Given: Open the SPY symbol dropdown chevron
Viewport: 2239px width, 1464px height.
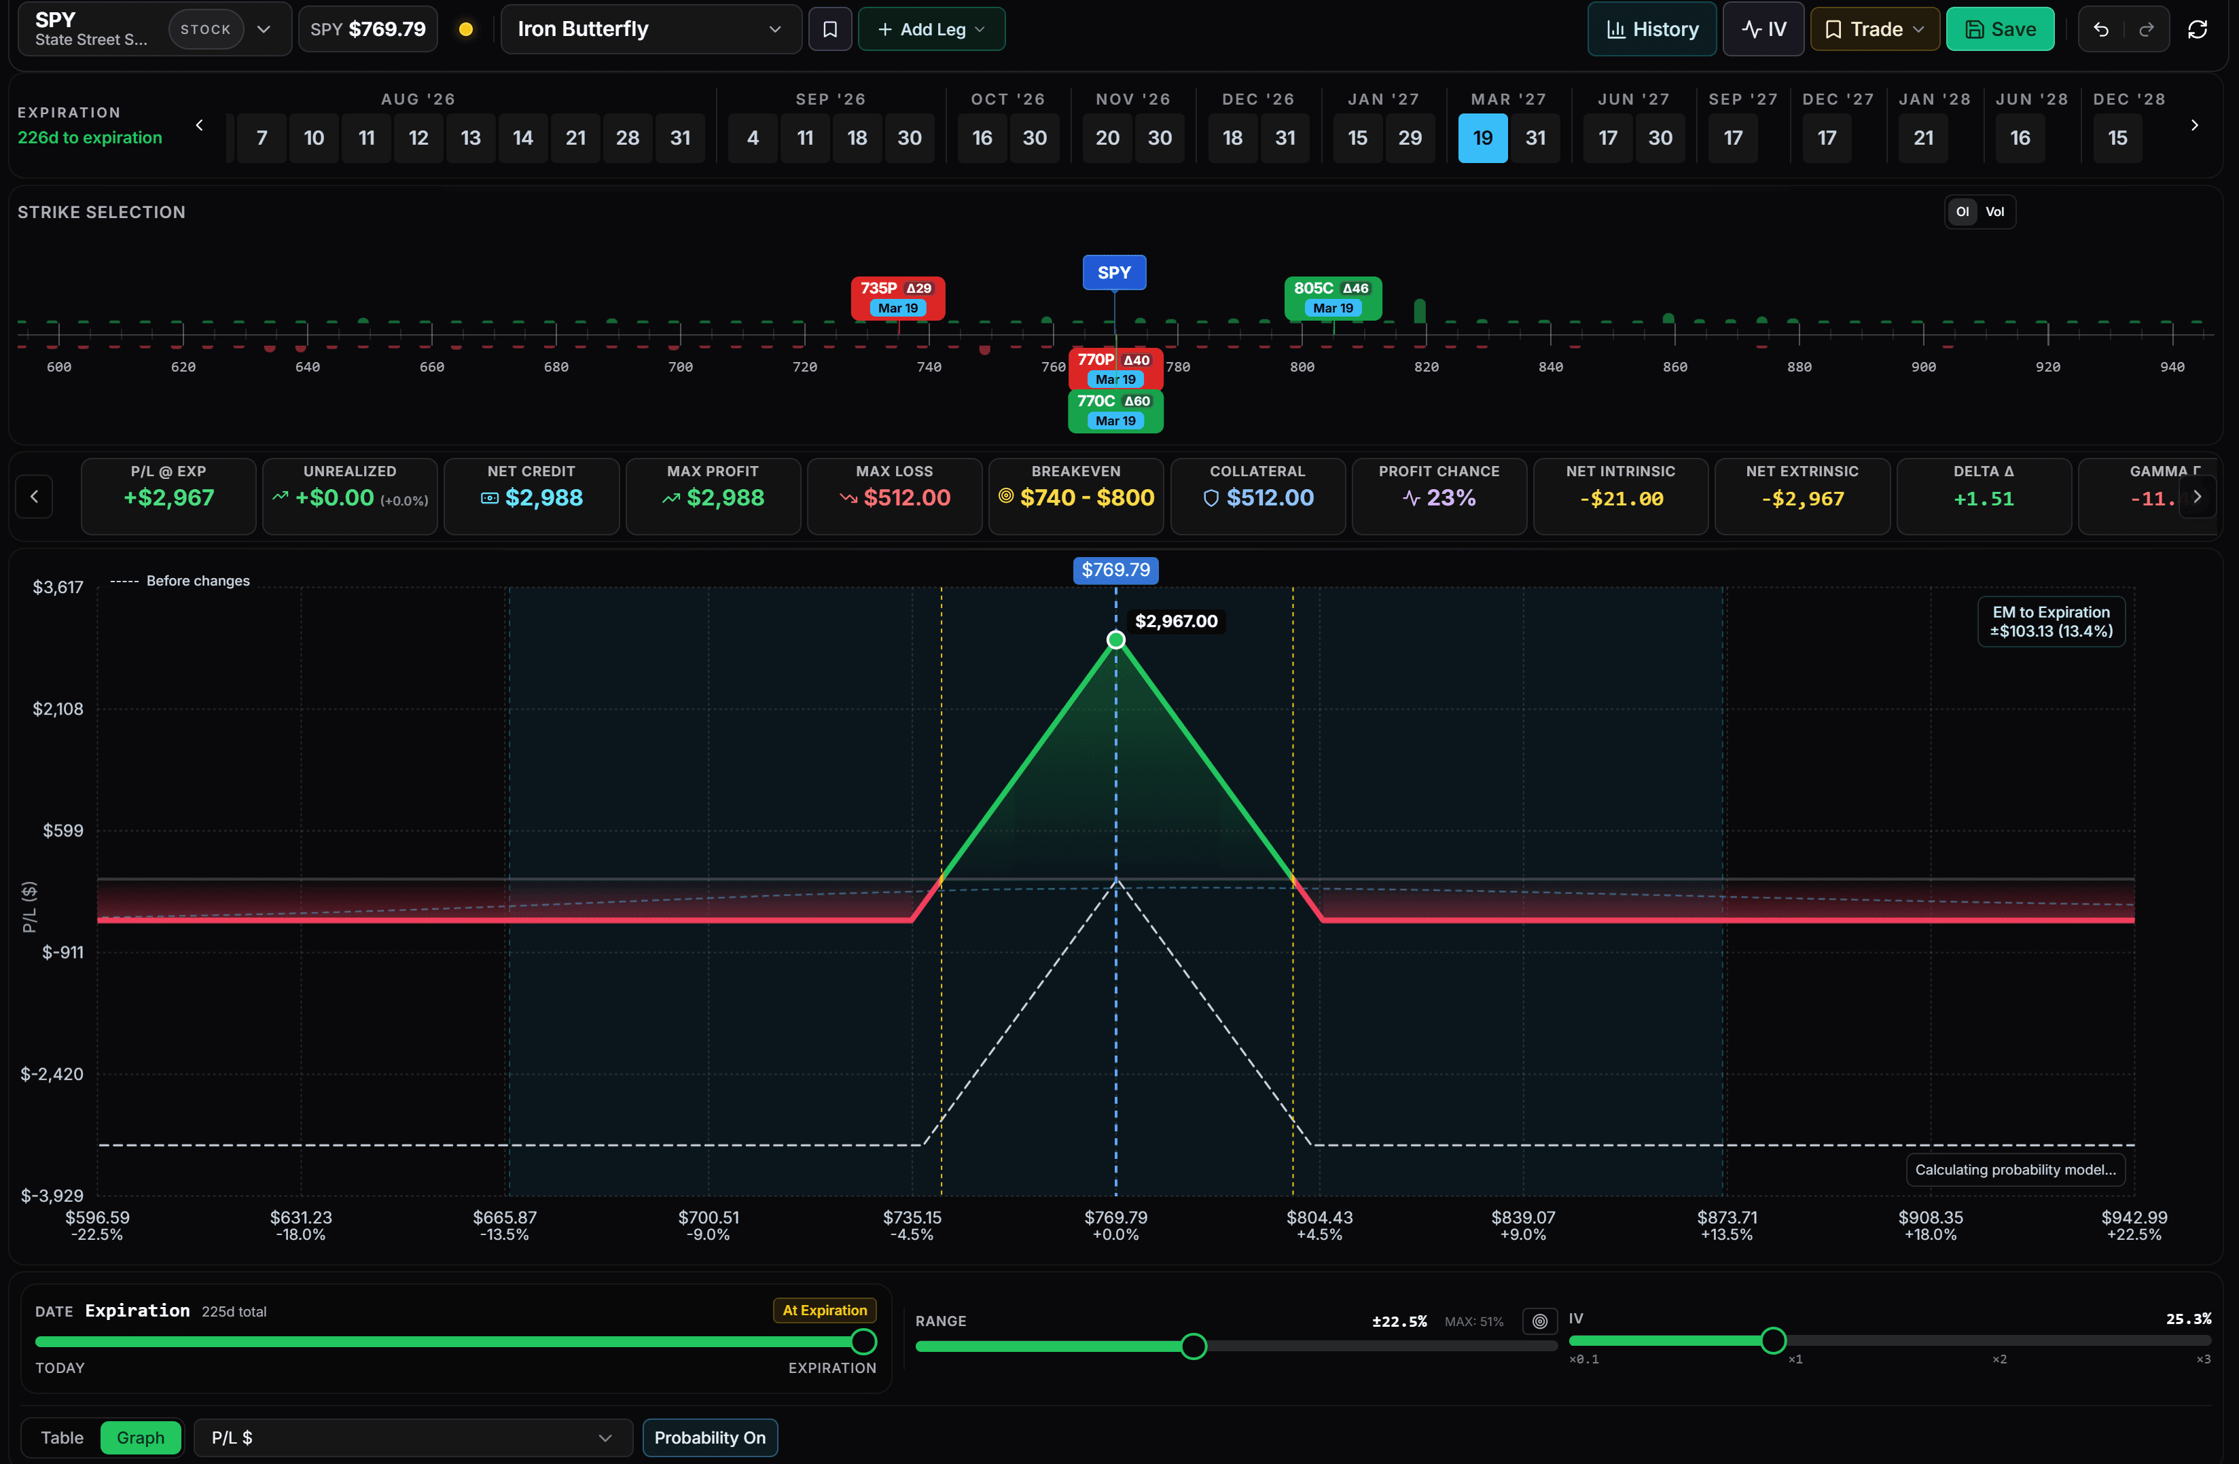Looking at the screenshot, I should tap(264, 29).
